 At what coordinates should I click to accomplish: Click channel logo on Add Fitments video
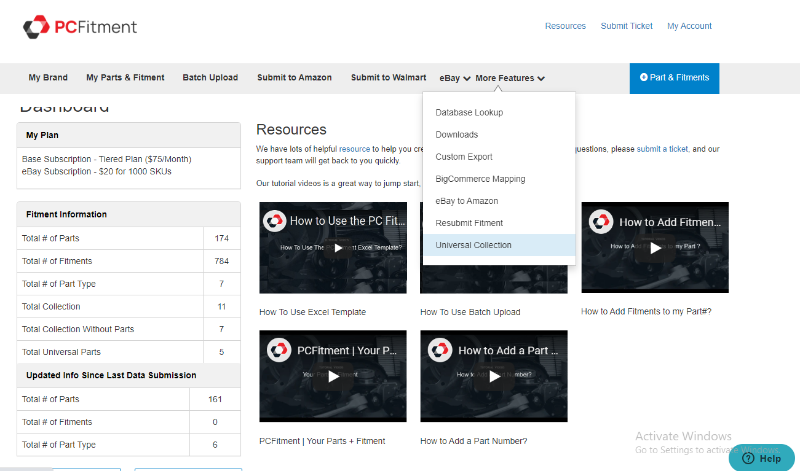click(601, 222)
